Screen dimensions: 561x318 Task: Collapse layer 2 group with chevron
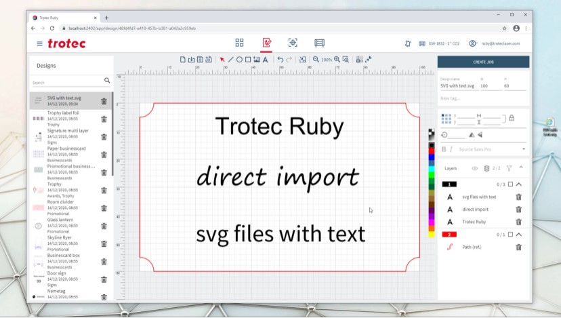[519, 235]
